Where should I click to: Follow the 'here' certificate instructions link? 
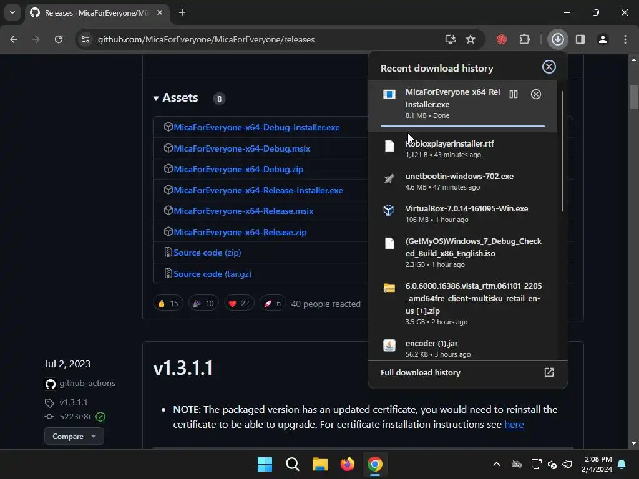pos(514,424)
